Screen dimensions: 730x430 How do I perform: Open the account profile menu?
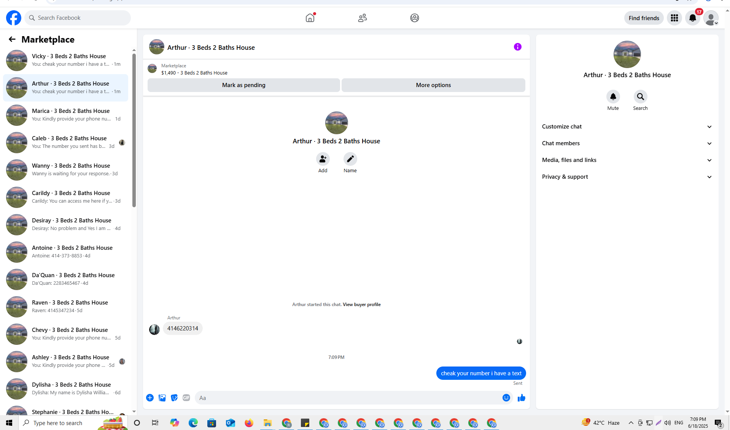(711, 18)
